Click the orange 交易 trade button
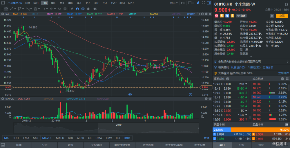This screenshot has width=290, height=148. (282, 15)
